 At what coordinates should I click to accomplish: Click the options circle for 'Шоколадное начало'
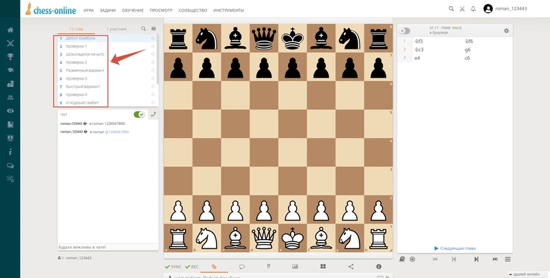click(x=153, y=54)
